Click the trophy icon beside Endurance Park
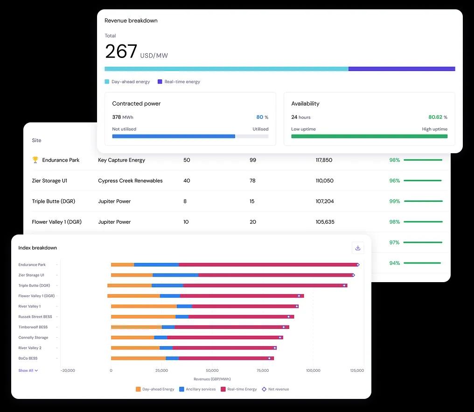The image size is (474, 412). 35,160
